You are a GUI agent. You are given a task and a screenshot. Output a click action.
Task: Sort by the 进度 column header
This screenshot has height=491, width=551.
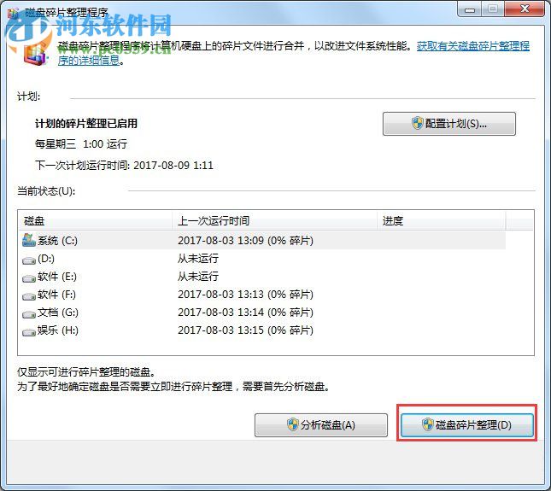pyautogui.click(x=442, y=220)
